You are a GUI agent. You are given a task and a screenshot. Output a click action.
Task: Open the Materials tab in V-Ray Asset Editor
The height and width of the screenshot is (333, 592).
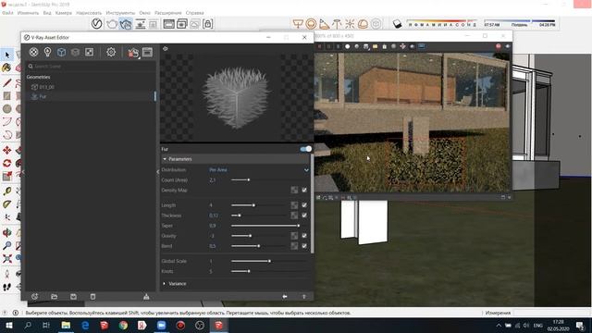coord(33,52)
